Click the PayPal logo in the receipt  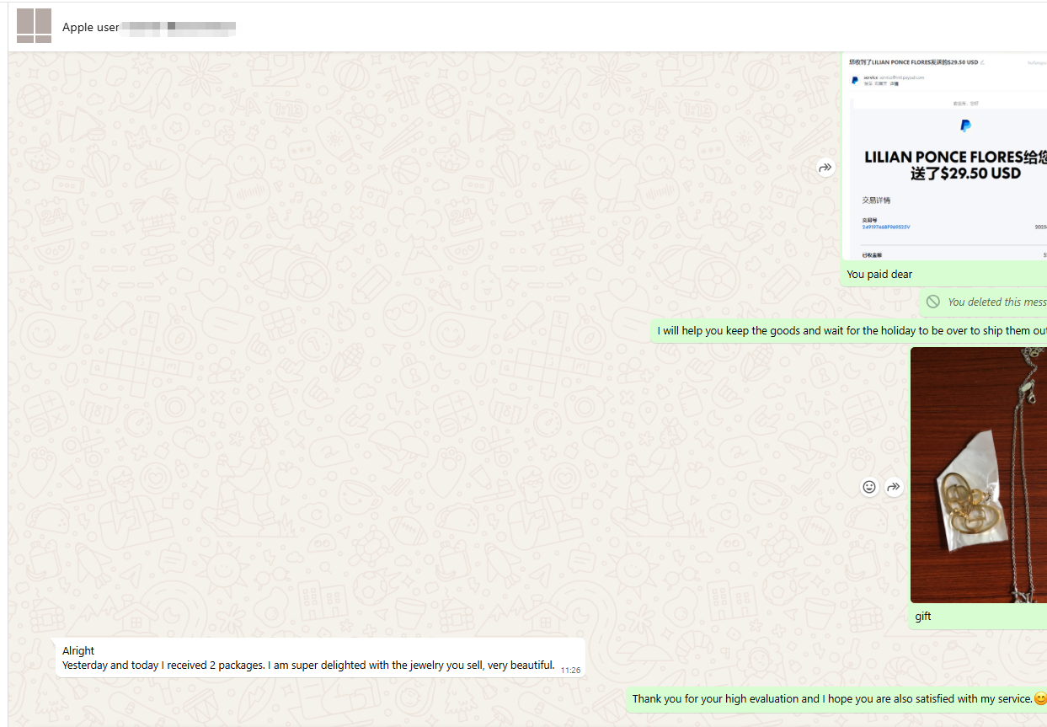965,126
